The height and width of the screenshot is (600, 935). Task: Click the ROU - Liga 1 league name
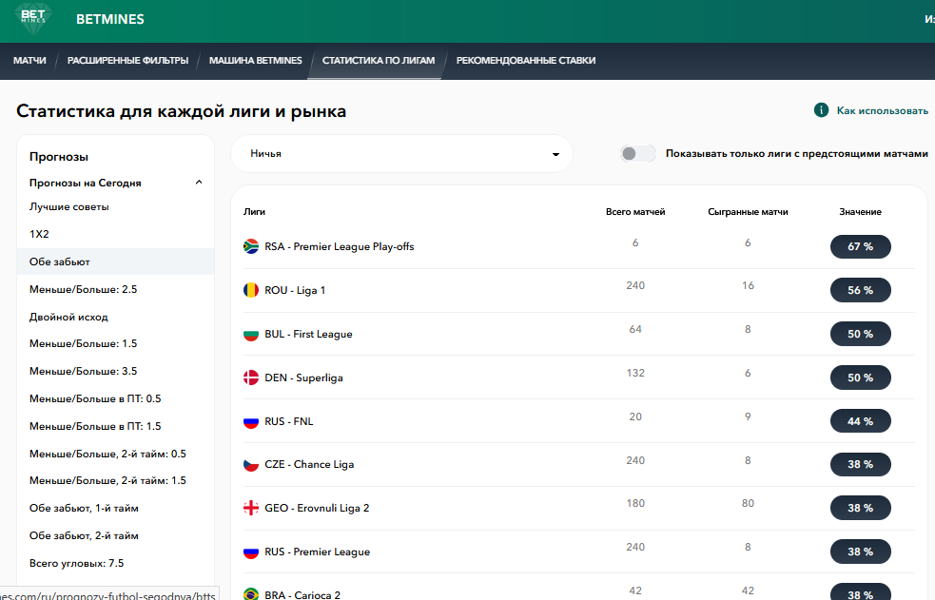tap(295, 290)
